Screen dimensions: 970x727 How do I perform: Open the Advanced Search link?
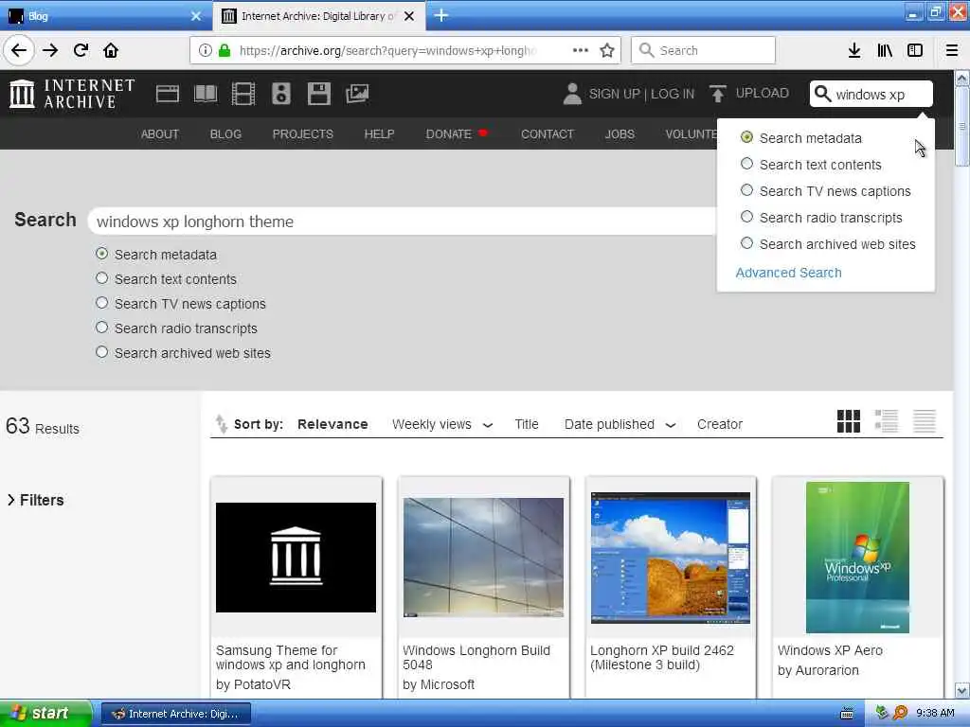[x=788, y=273]
